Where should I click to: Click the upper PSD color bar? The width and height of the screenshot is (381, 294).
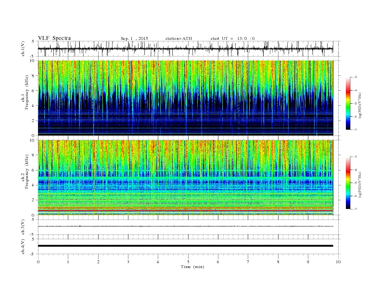pos(348,103)
